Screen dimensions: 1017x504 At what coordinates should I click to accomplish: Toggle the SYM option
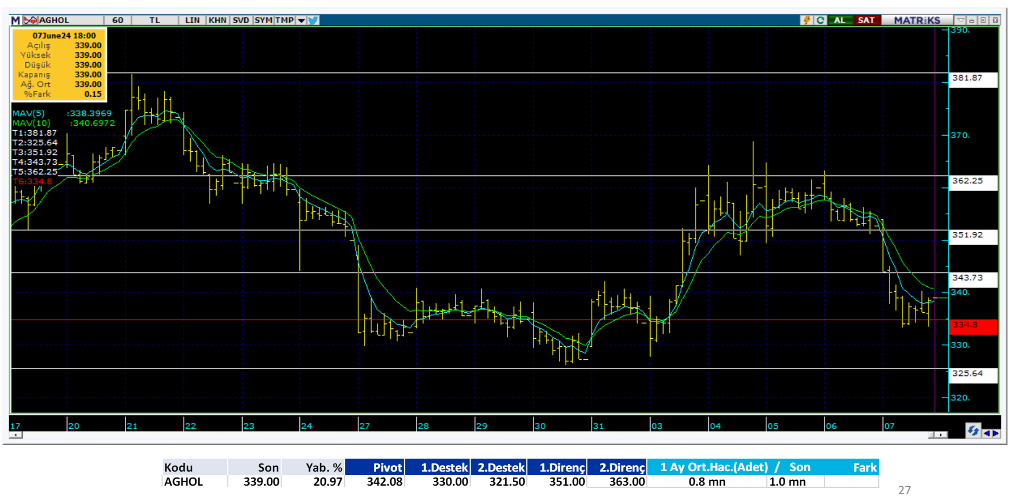coord(263,21)
